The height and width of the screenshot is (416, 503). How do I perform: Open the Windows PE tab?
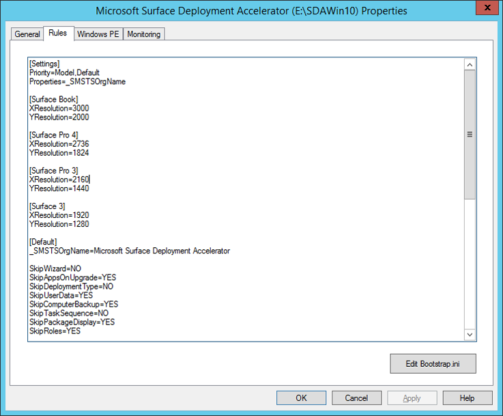click(98, 34)
